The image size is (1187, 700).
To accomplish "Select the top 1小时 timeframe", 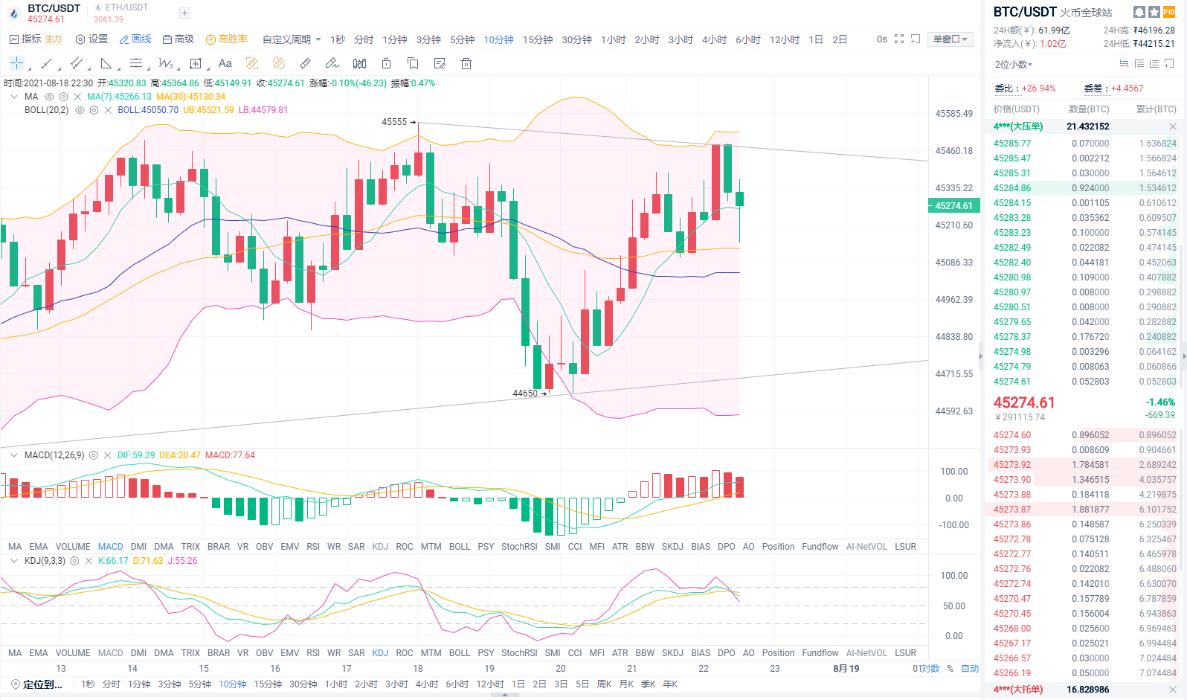I will point(613,39).
